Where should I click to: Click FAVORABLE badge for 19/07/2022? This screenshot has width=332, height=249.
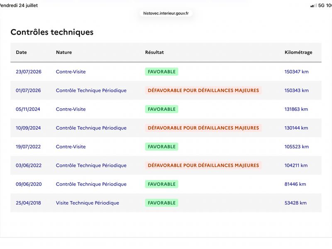161,147
